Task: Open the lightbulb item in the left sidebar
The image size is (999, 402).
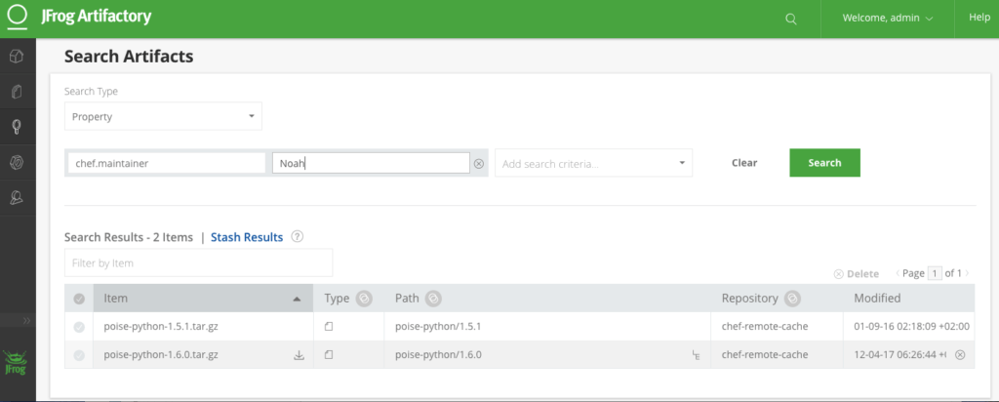Action: 17,127
